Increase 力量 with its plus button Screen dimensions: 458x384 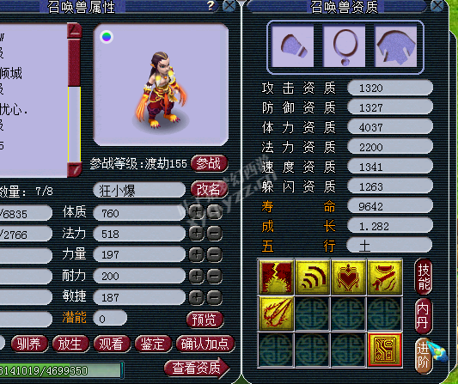196,254
